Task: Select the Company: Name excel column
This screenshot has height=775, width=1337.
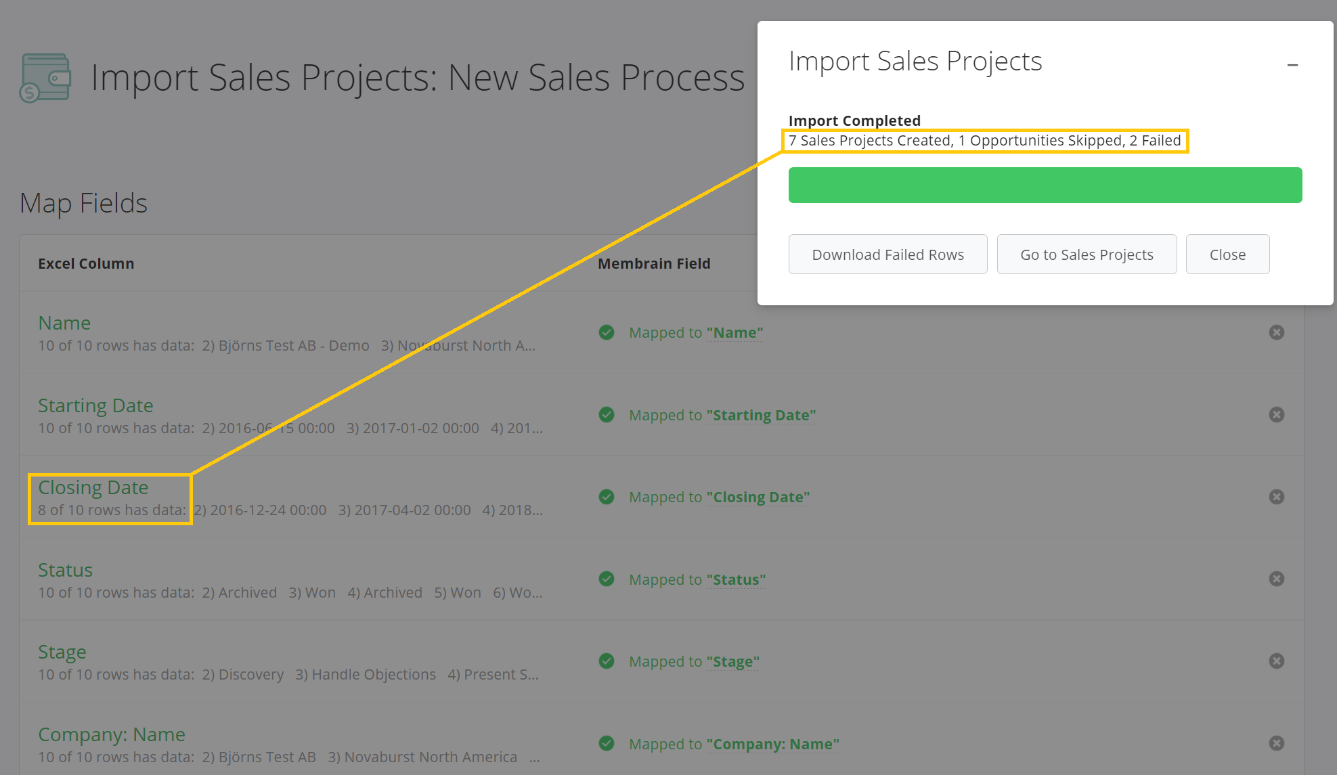Action: (x=112, y=734)
